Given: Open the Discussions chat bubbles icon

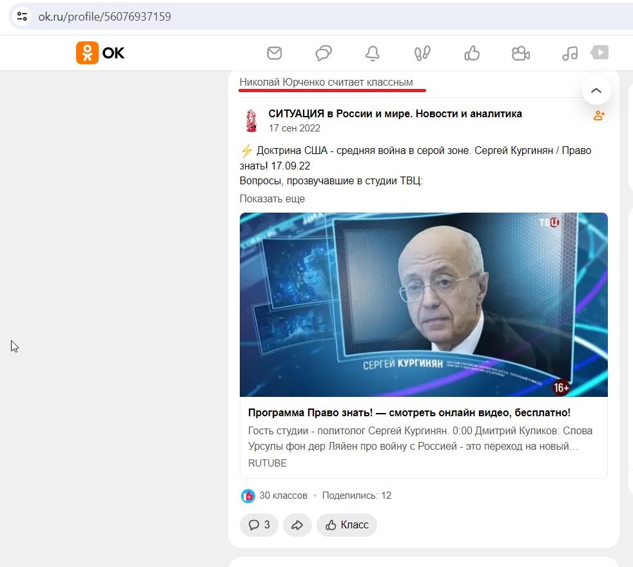Looking at the screenshot, I should point(324,53).
